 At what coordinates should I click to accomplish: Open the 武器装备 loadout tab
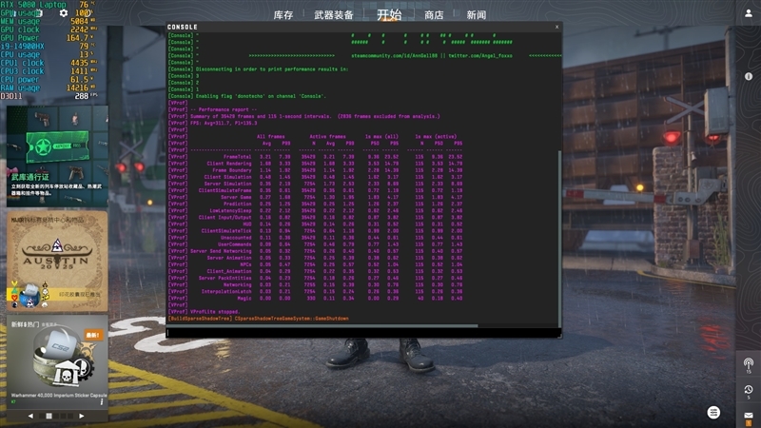coord(334,15)
